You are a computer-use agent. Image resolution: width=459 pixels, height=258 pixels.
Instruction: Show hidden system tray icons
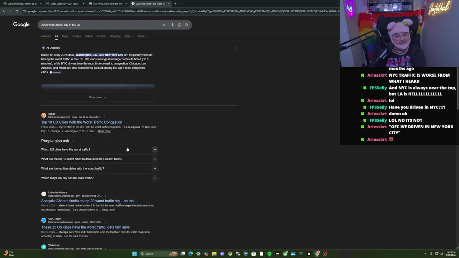(x=425, y=254)
